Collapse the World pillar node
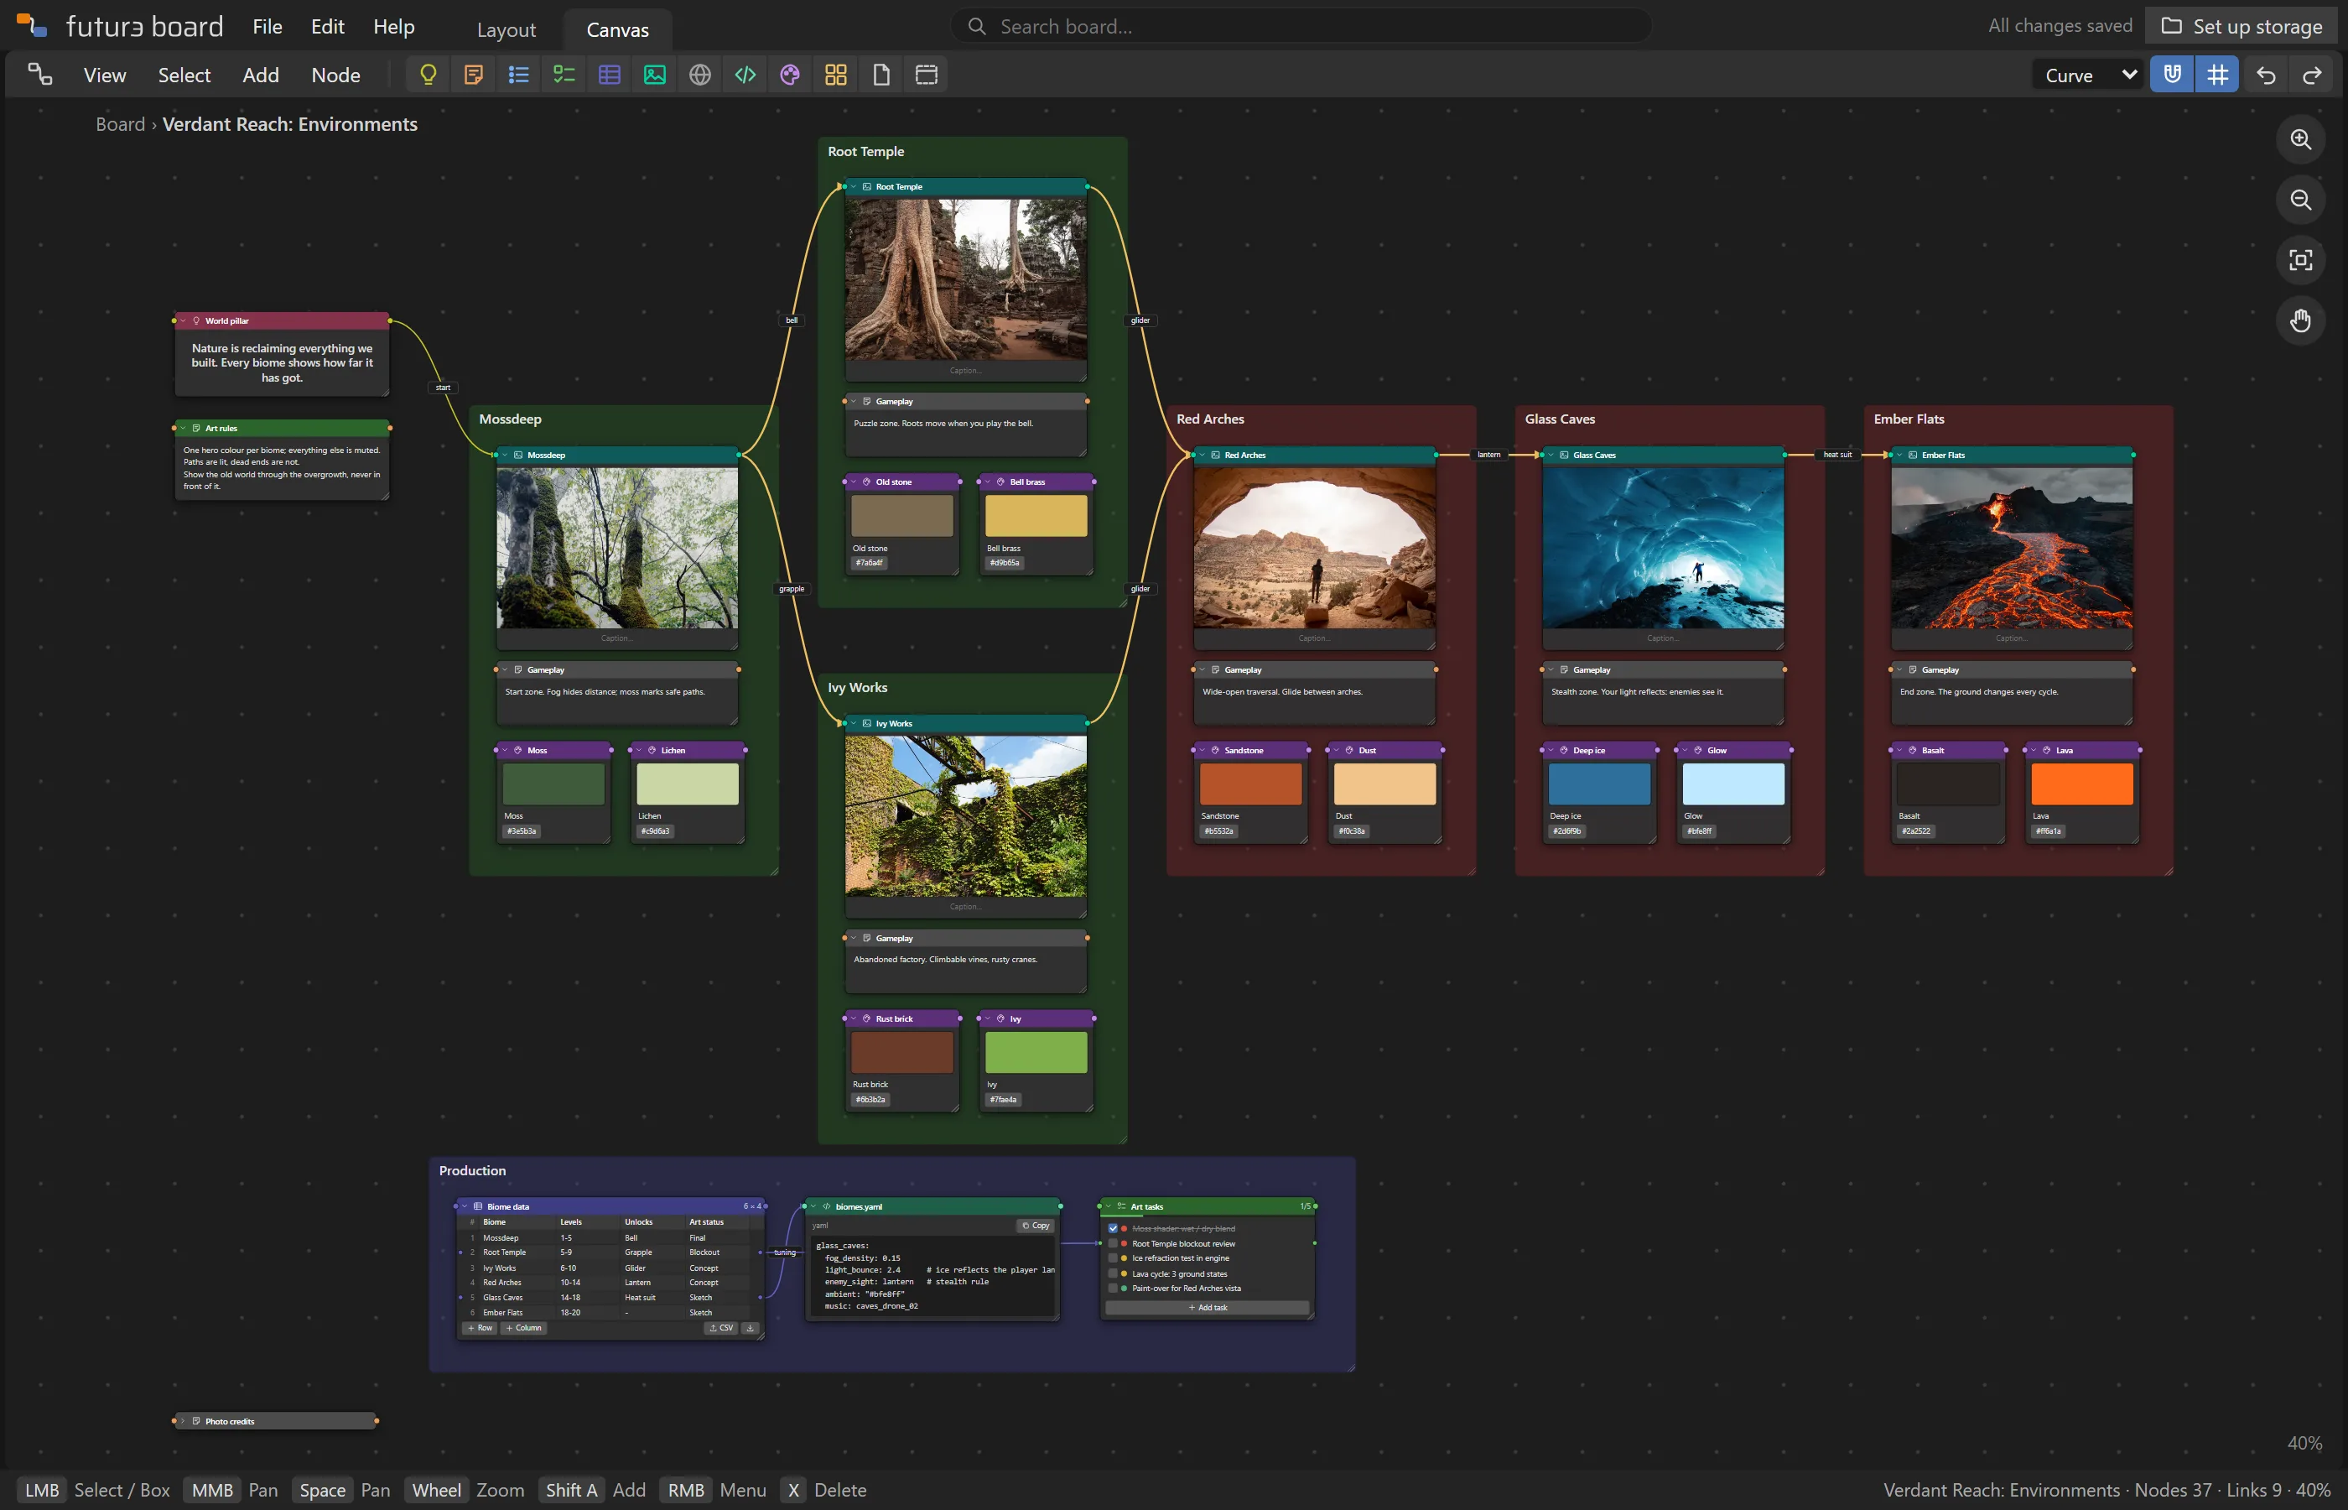 click(x=184, y=320)
